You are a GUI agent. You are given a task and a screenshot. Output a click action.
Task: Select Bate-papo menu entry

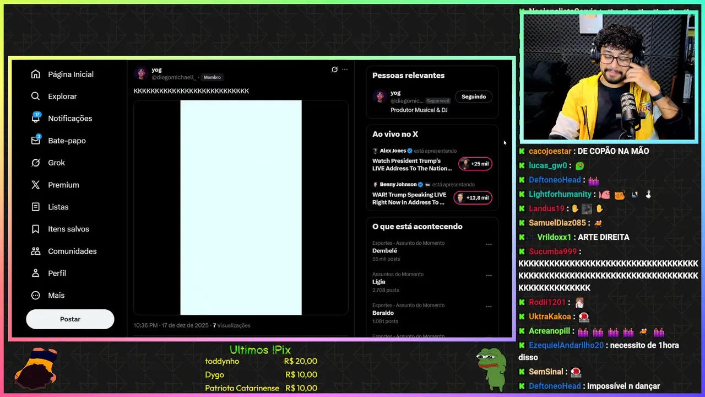point(67,141)
